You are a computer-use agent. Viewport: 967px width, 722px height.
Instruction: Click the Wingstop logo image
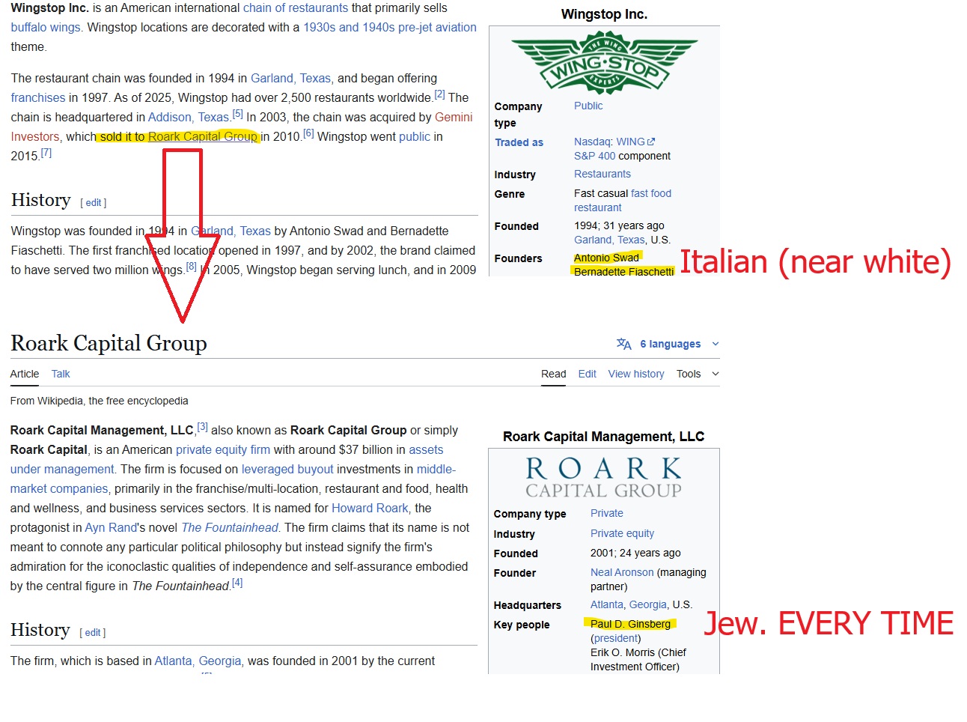point(604,62)
